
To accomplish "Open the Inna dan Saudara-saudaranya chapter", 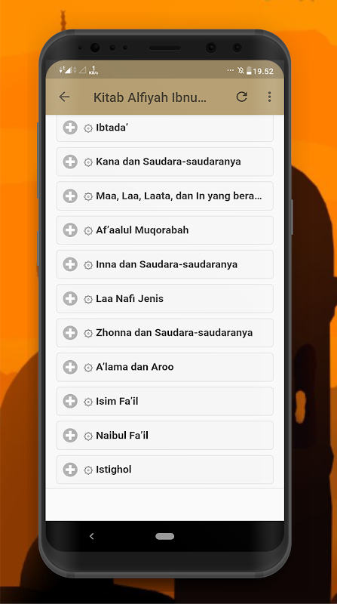I will (167, 265).
